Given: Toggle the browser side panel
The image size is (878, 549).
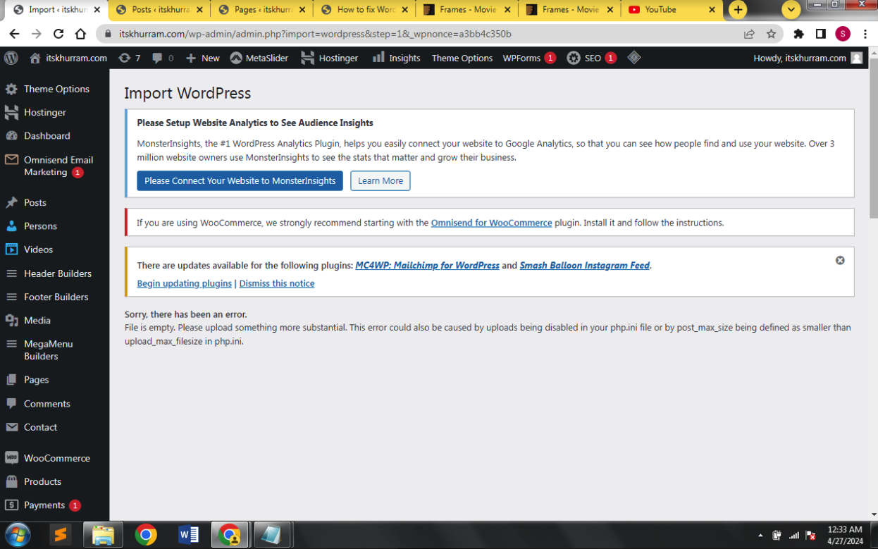Looking at the screenshot, I should pyautogui.click(x=821, y=34).
